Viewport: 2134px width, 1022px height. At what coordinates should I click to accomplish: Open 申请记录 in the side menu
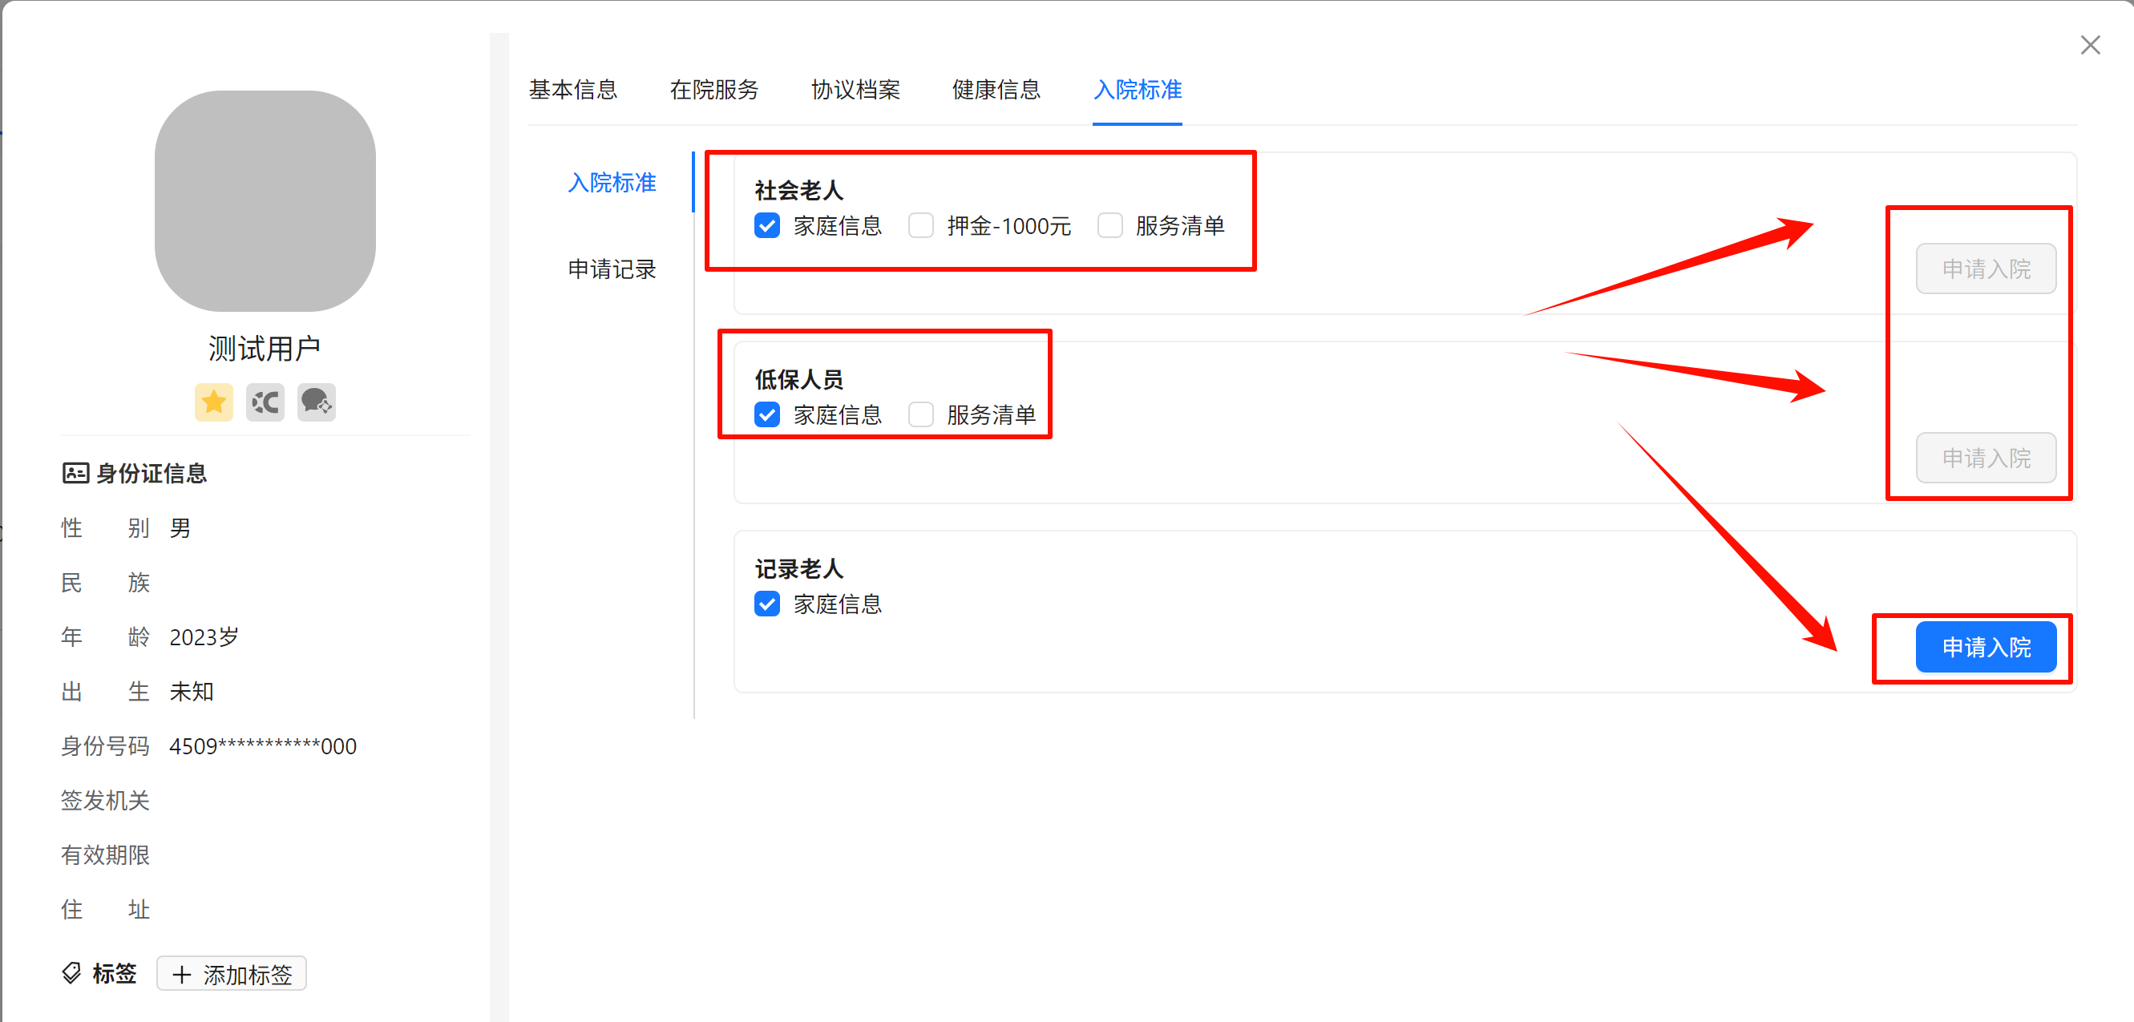pos(612,269)
